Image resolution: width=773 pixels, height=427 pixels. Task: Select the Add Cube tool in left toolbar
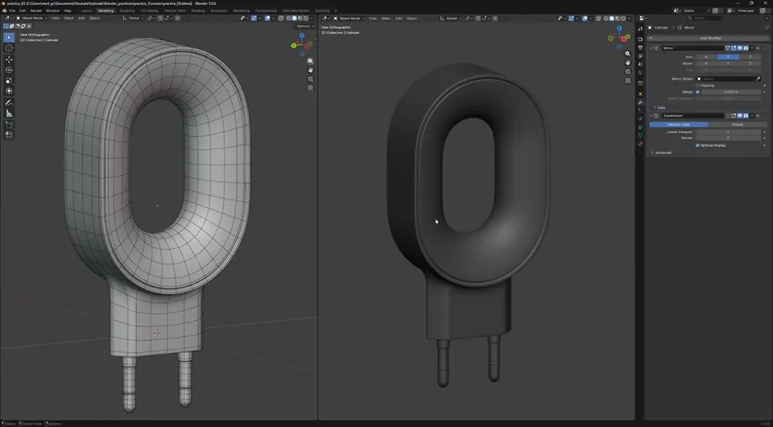(9, 125)
